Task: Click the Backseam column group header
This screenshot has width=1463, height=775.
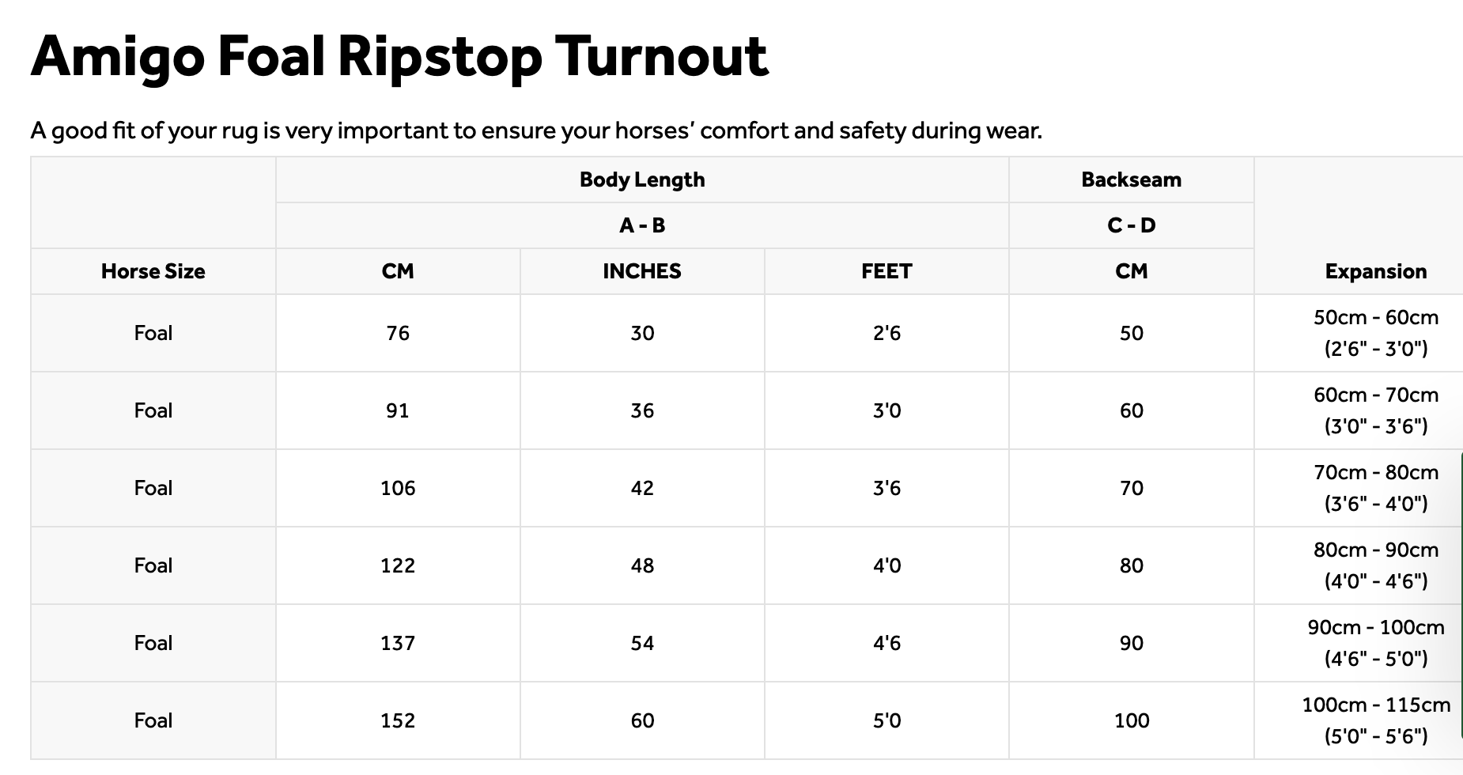Action: [x=1131, y=180]
